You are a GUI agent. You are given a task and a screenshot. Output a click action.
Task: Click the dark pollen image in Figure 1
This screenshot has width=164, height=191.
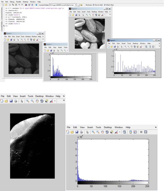pos(24,59)
